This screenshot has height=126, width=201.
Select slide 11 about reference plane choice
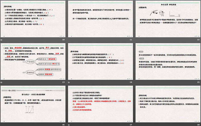coord(100,18)
